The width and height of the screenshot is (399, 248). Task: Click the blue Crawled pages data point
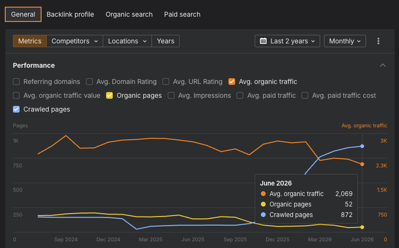tap(362, 146)
